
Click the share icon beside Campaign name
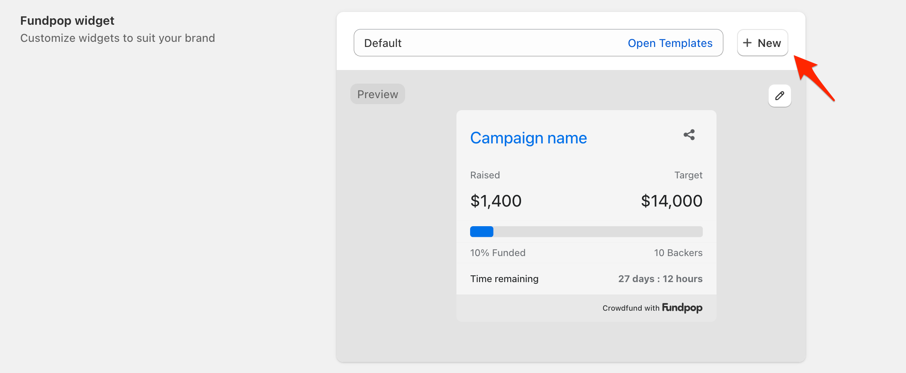(x=689, y=135)
